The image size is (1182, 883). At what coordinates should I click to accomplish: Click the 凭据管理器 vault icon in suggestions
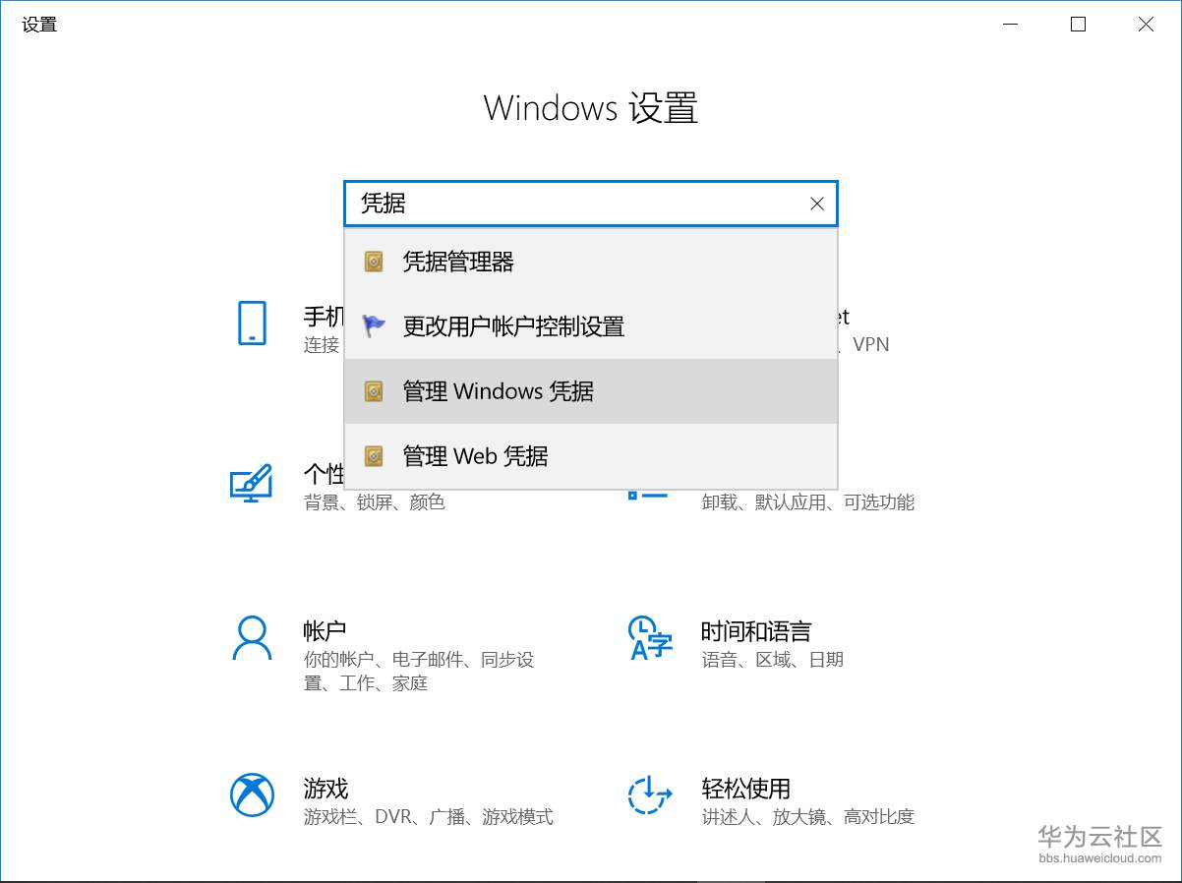tap(373, 262)
